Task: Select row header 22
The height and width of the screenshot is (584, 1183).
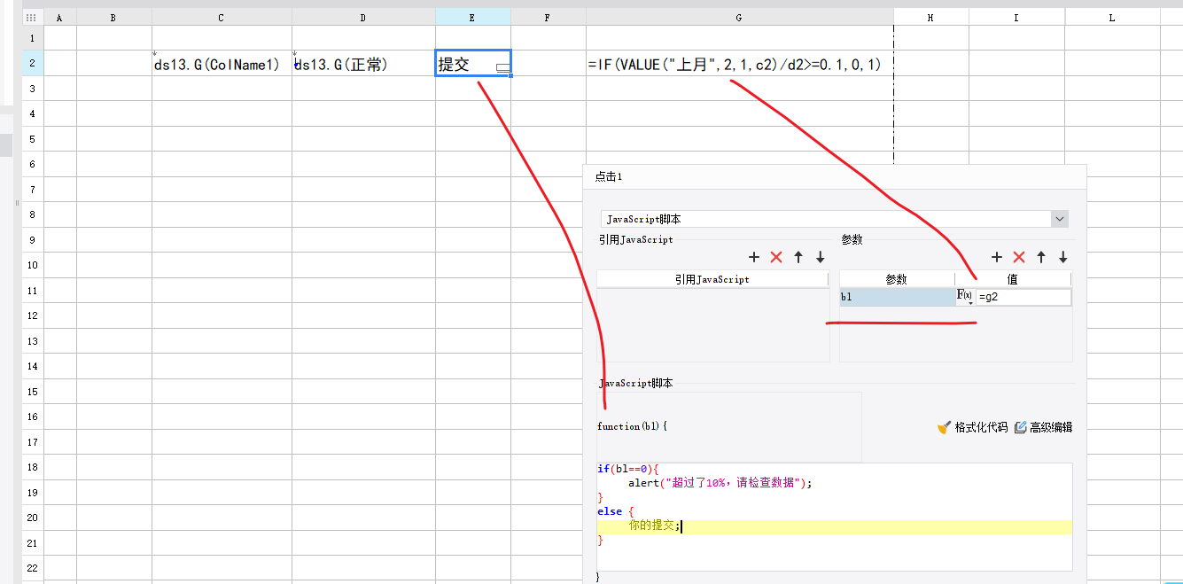Action: coord(32,568)
